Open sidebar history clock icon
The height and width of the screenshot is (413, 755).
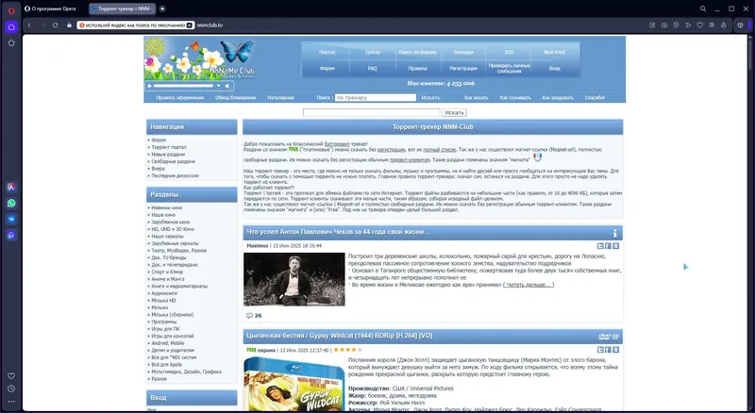pyautogui.click(x=11, y=388)
